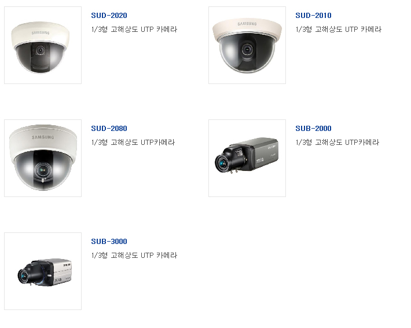Screen dimensions: 411x328
Task: View the SUB-3000 box camera image
Action: tap(43, 271)
